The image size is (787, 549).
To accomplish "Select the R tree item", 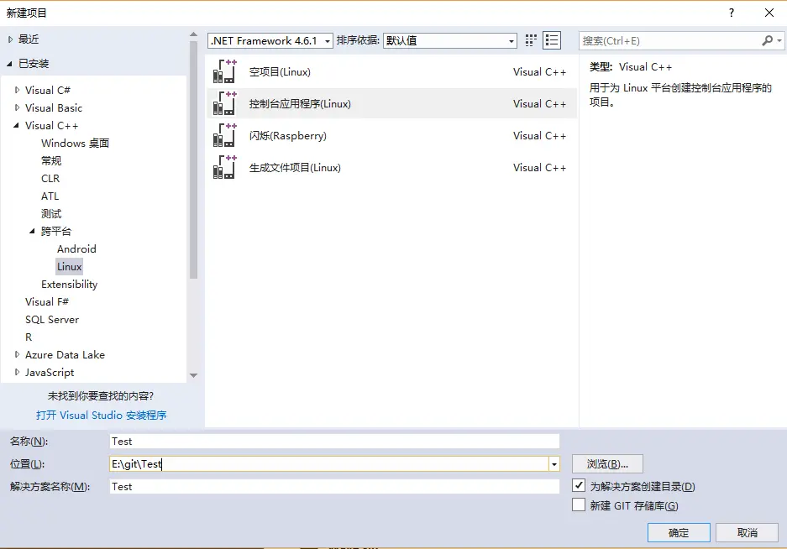I will 29,337.
